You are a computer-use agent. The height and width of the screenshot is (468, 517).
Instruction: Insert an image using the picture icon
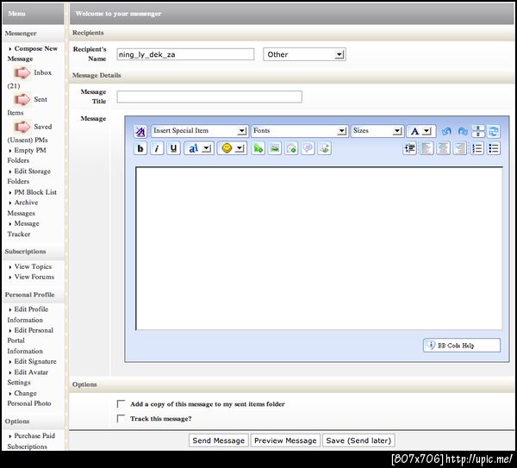(275, 148)
